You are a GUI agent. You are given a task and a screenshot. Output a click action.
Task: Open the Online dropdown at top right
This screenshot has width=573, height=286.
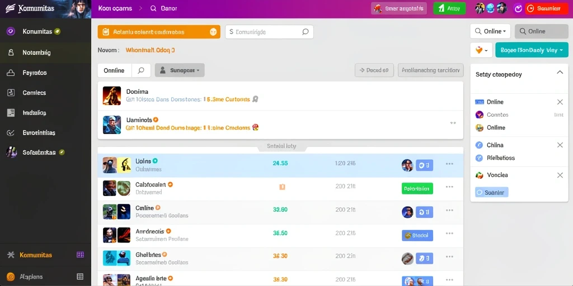(x=490, y=31)
